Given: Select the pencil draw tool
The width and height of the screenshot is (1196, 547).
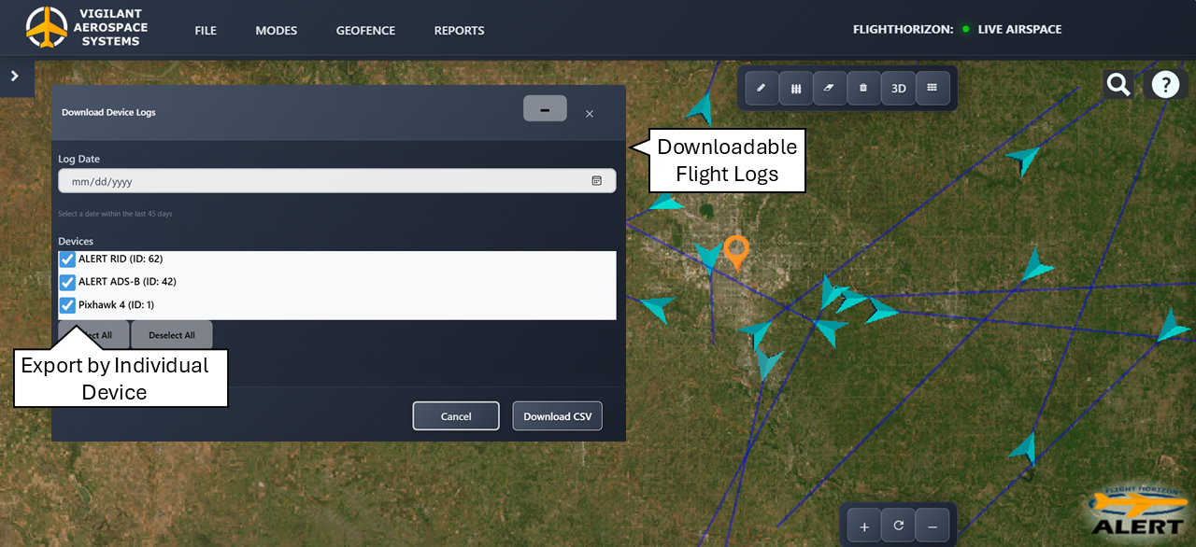Looking at the screenshot, I should [761, 88].
